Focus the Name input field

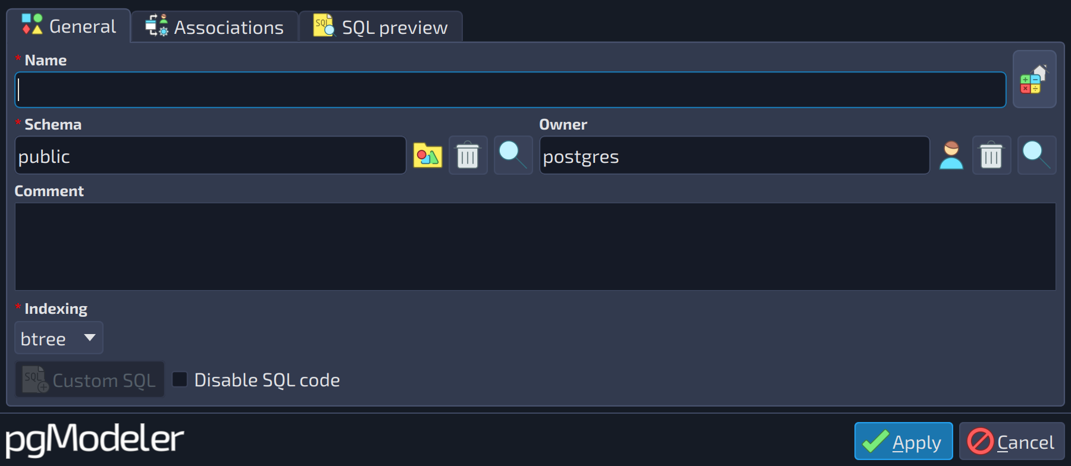(511, 90)
